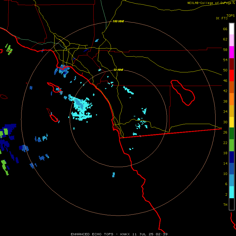236x236 pixels.
Task: Click the light green legend swatch
Action: (232, 145)
